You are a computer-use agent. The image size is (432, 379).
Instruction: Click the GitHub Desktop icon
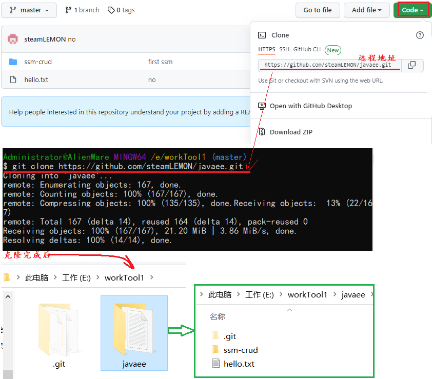(x=262, y=106)
